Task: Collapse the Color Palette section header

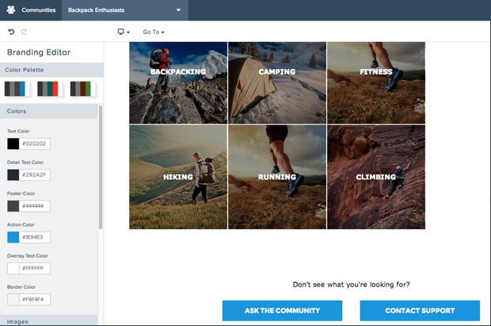Action: [x=51, y=70]
